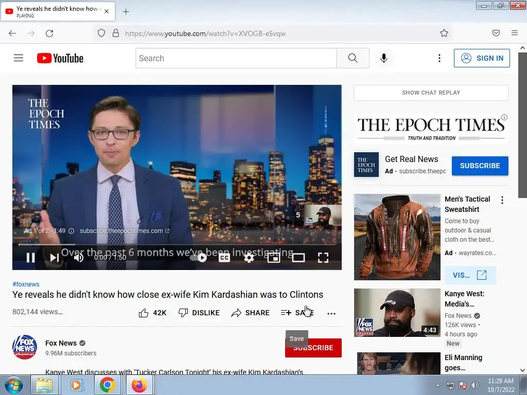
Task: Switch to theater mode
Action: point(298,258)
